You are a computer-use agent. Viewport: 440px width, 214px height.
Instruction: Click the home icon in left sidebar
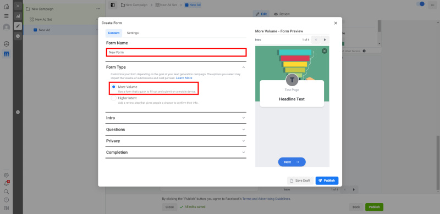click(6, 6)
